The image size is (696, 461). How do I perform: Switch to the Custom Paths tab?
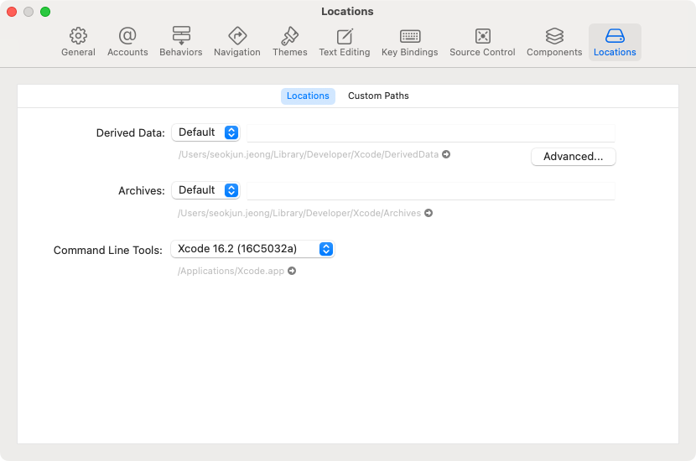[378, 96]
